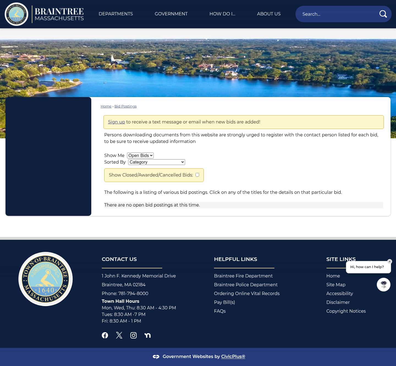Click the large Town of Braintree footer seal
The height and width of the screenshot is (366, 396).
tap(45, 279)
